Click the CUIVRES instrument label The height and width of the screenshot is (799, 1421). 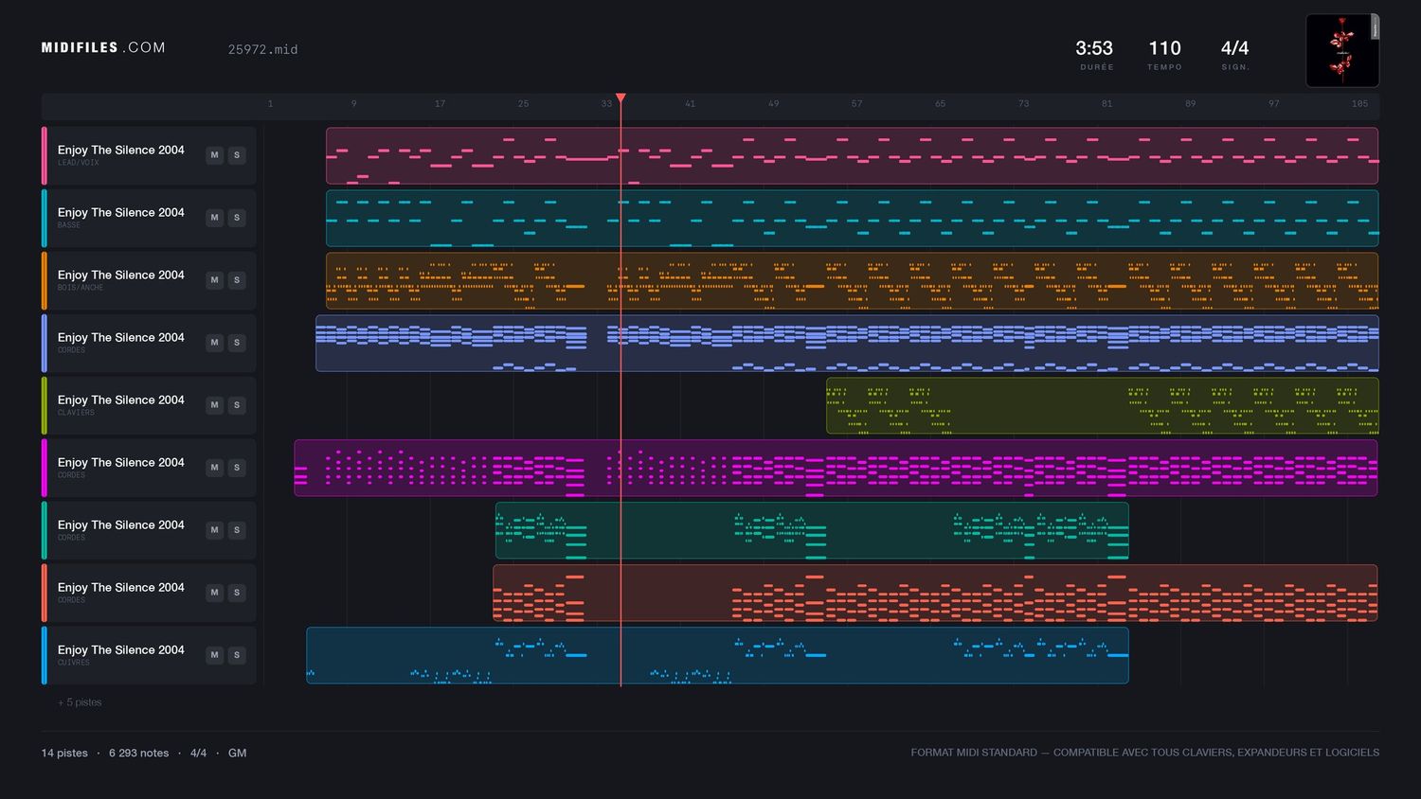(x=73, y=663)
